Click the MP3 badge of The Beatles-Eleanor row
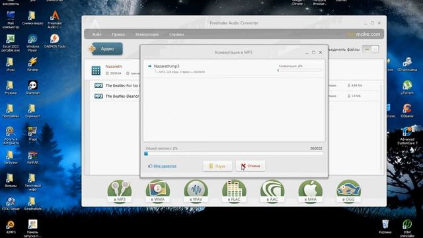This screenshot has height=238, width=423. tap(98, 96)
